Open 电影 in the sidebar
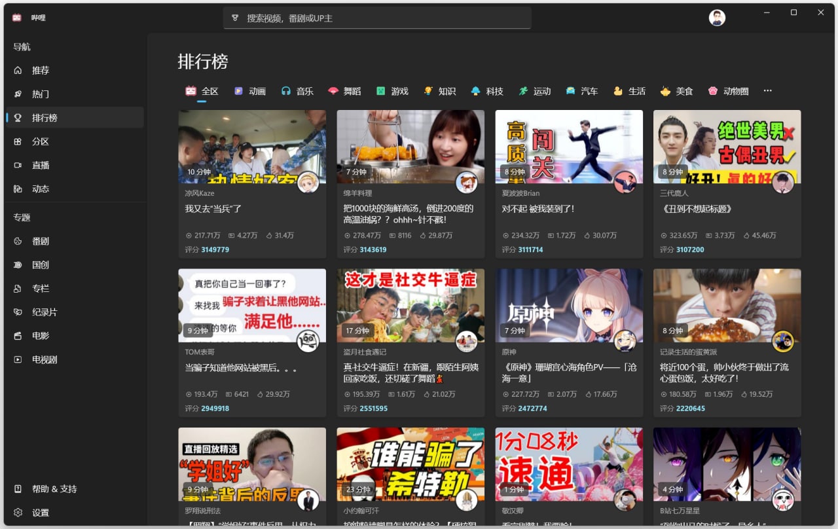The width and height of the screenshot is (838, 529). click(x=75, y=336)
